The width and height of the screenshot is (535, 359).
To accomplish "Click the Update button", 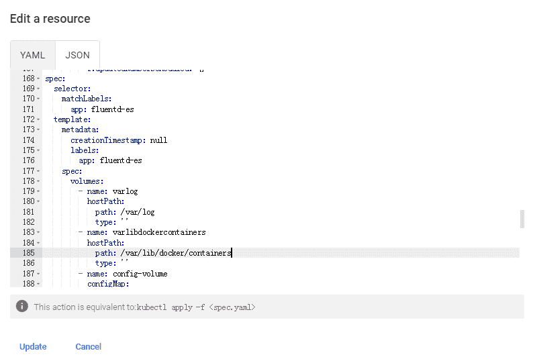I will pos(33,346).
